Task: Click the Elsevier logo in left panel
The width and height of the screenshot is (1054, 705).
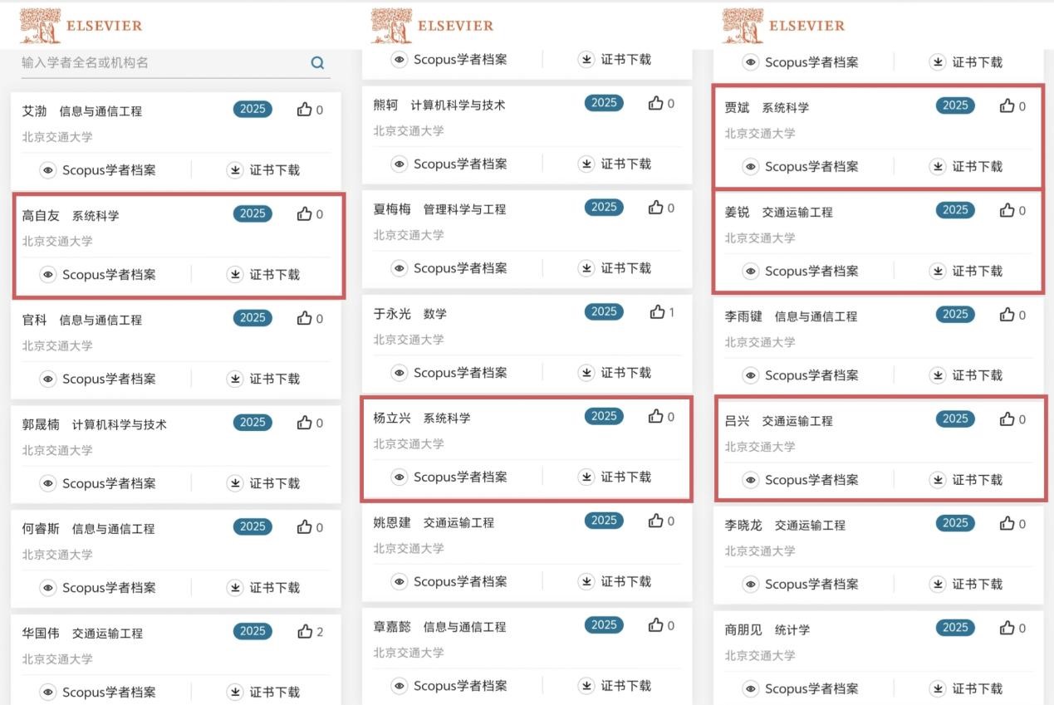Action: coord(81,26)
